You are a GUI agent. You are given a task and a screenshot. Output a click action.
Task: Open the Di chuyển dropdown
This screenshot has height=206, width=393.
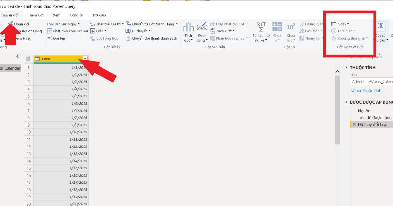point(138,31)
